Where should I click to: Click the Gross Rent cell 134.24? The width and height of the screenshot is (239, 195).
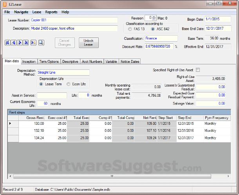[32, 138]
